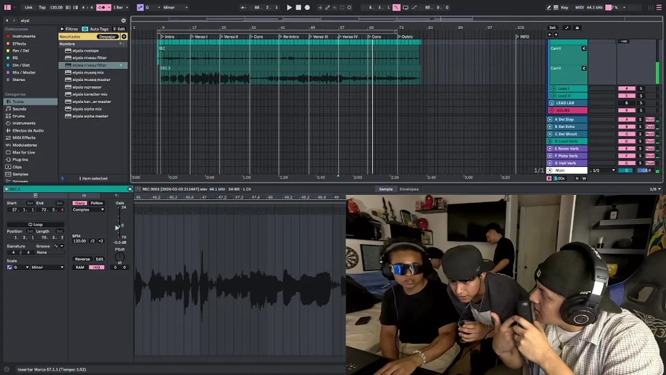Toggle the Follow playback arrow icon
This screenshot has height=375, width=666.
[x=243, y=7]
